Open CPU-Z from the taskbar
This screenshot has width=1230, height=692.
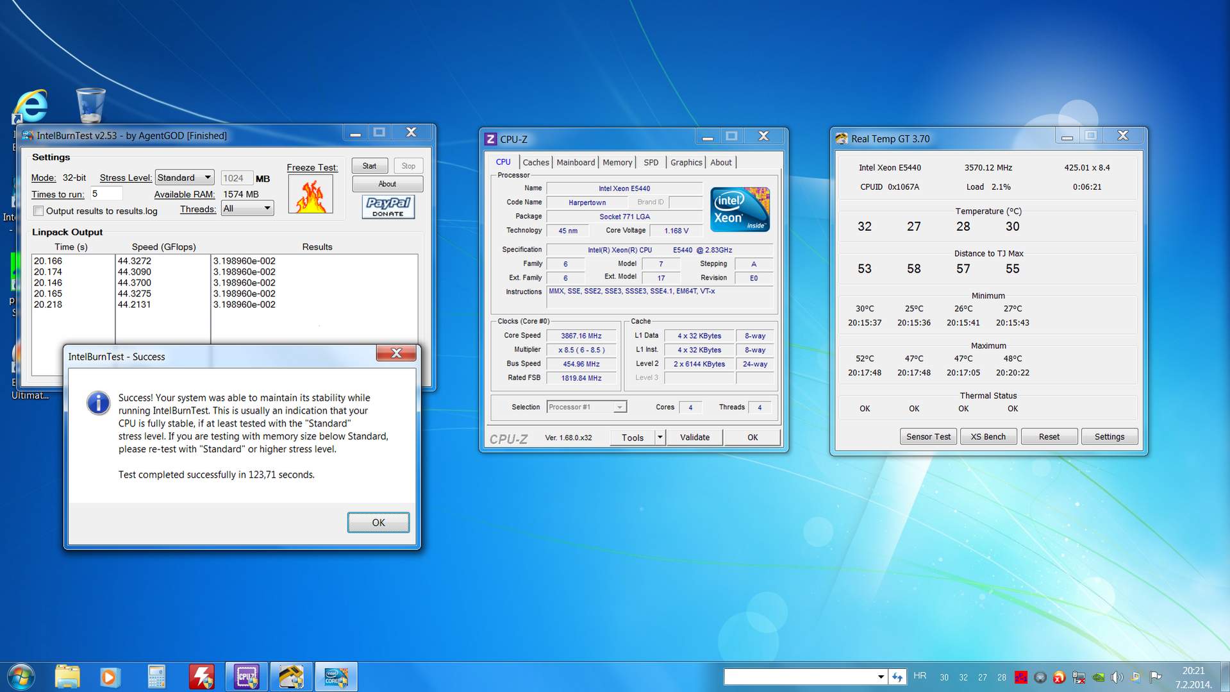pyautogui.click(x=246, y=677)
